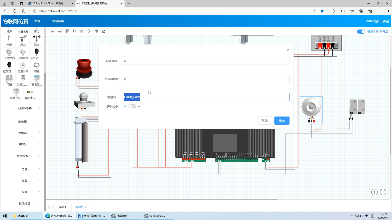Select the 烟雾 smoke sensor icon
This screenshot has width=392, height=220.
coord(37,67)
